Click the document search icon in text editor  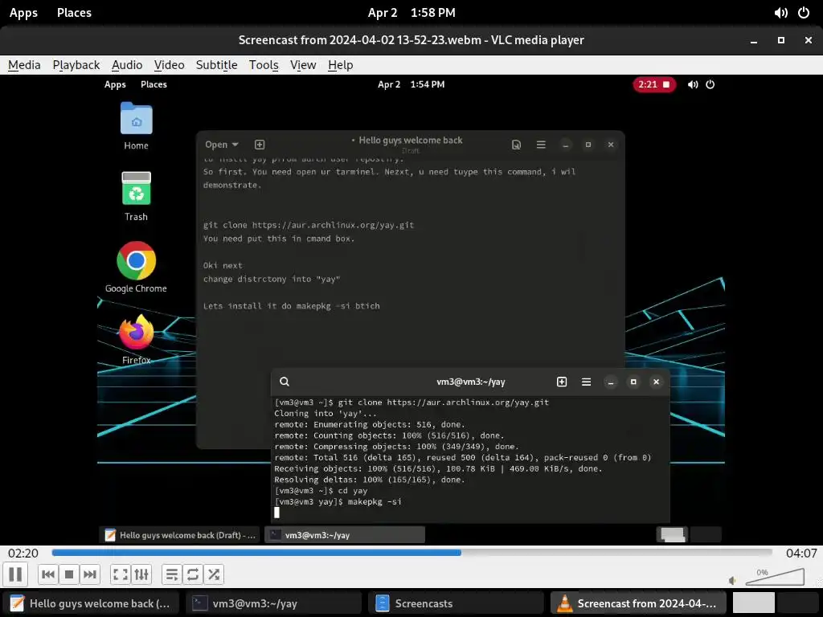pyautogui.click(x=517, y=145)
